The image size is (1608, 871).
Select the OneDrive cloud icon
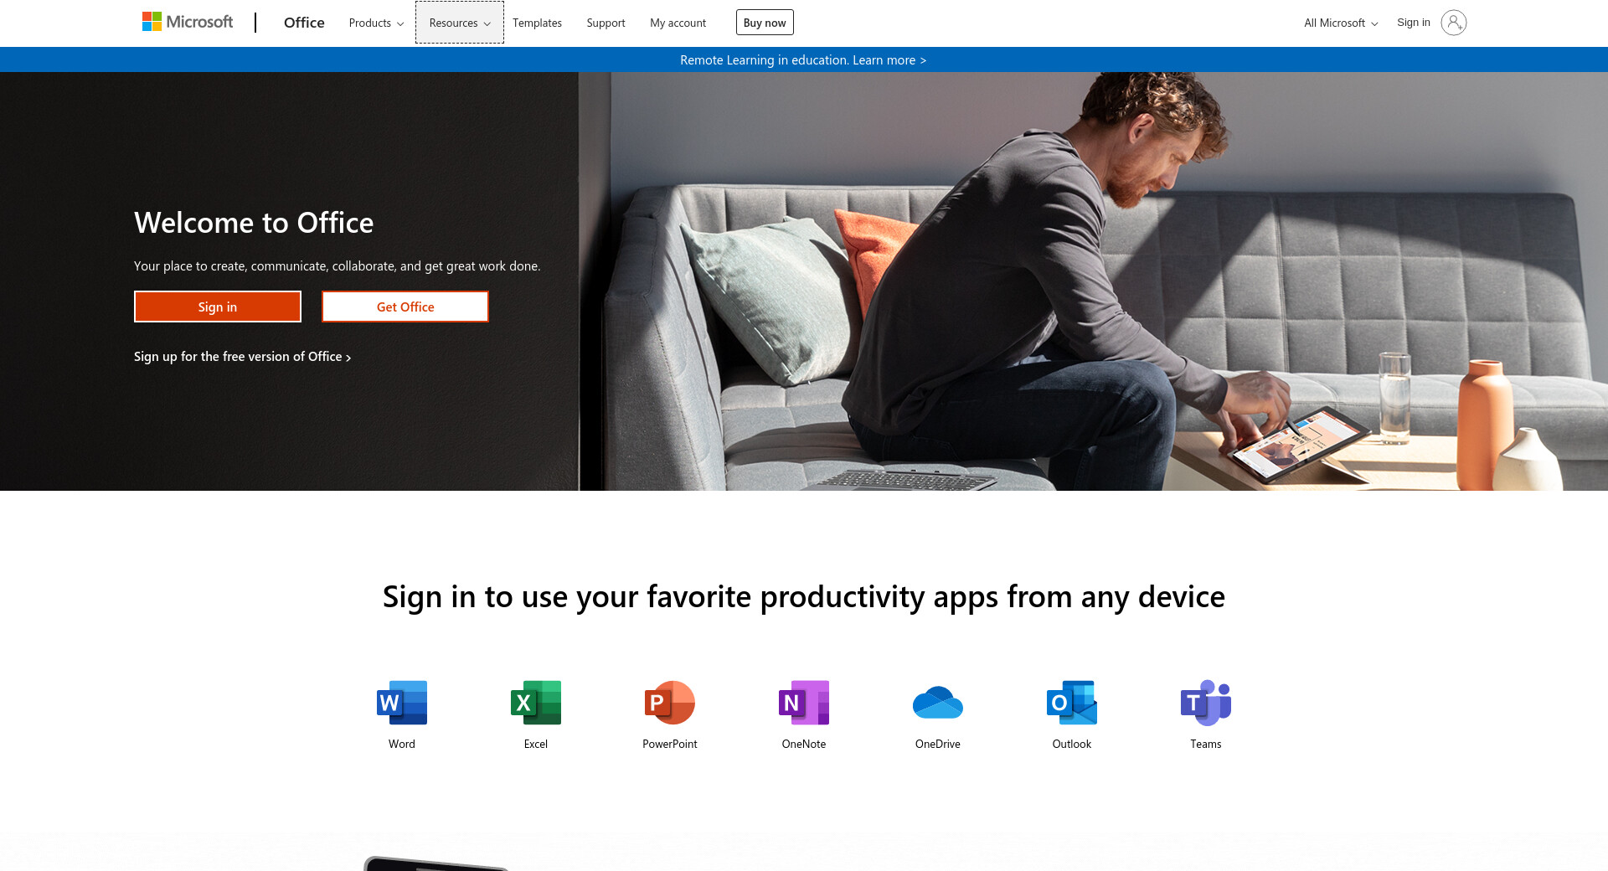click(x=938, y=703)
